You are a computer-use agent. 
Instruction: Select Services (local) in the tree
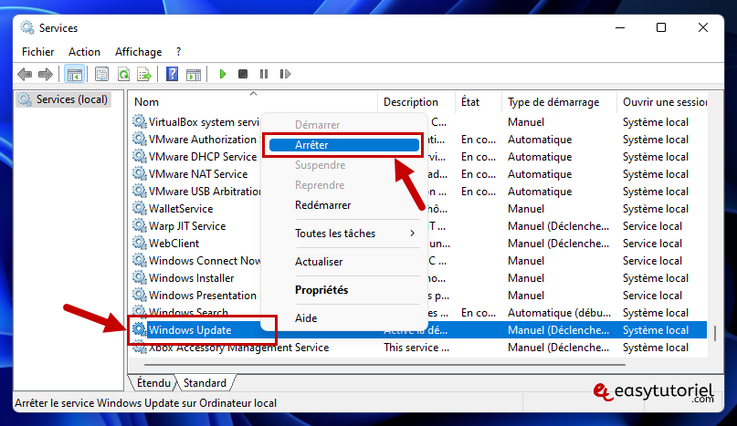pyautogui.click(x=64, y=99)
